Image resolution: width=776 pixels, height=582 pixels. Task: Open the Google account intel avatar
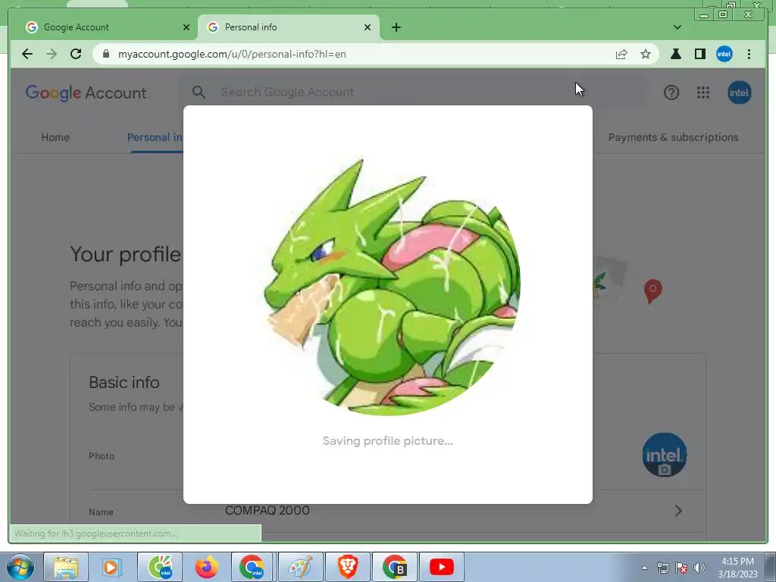coord(740,92)
